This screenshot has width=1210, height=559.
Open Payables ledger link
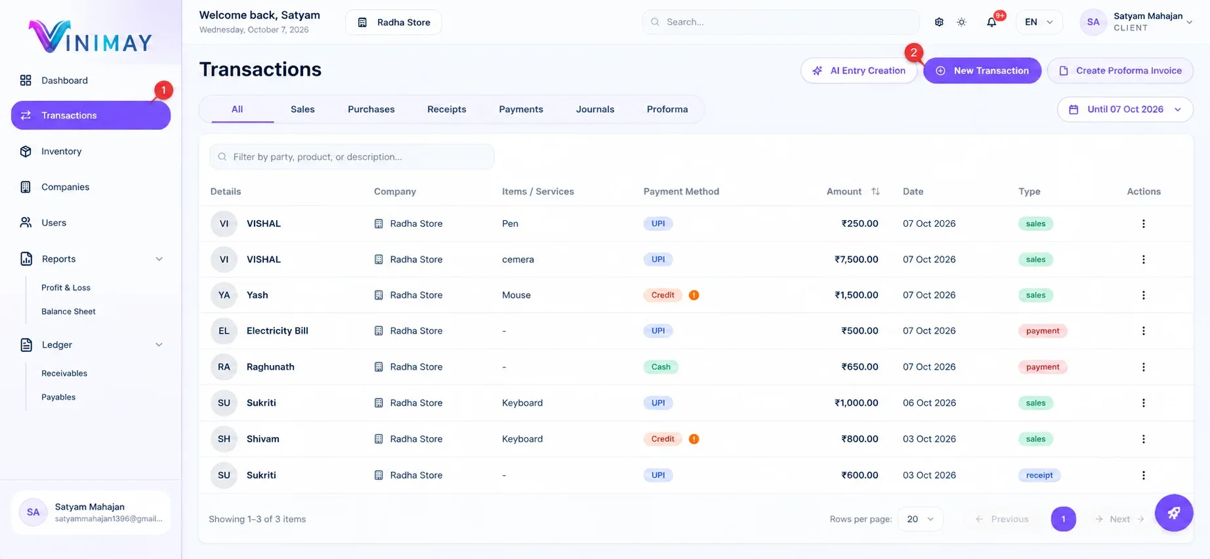pos(58,397)
